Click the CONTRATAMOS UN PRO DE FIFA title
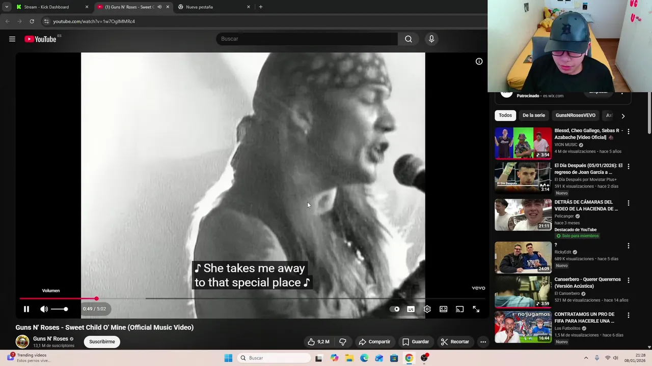 pyautogui.click(x=584, y=318)
